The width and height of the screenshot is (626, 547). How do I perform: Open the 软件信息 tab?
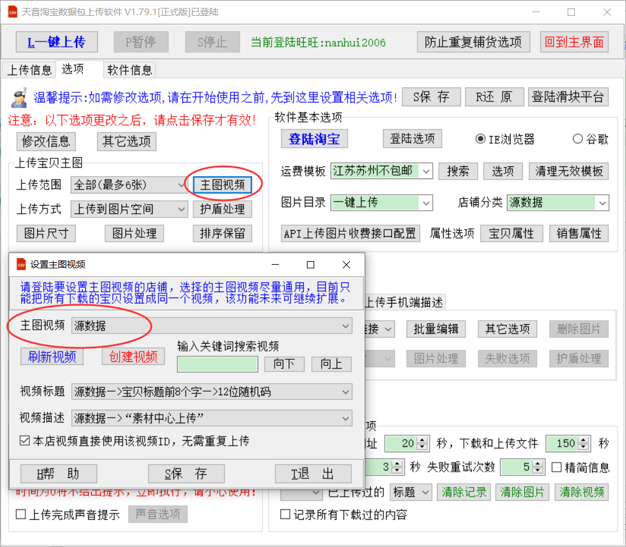pos(129,70)
